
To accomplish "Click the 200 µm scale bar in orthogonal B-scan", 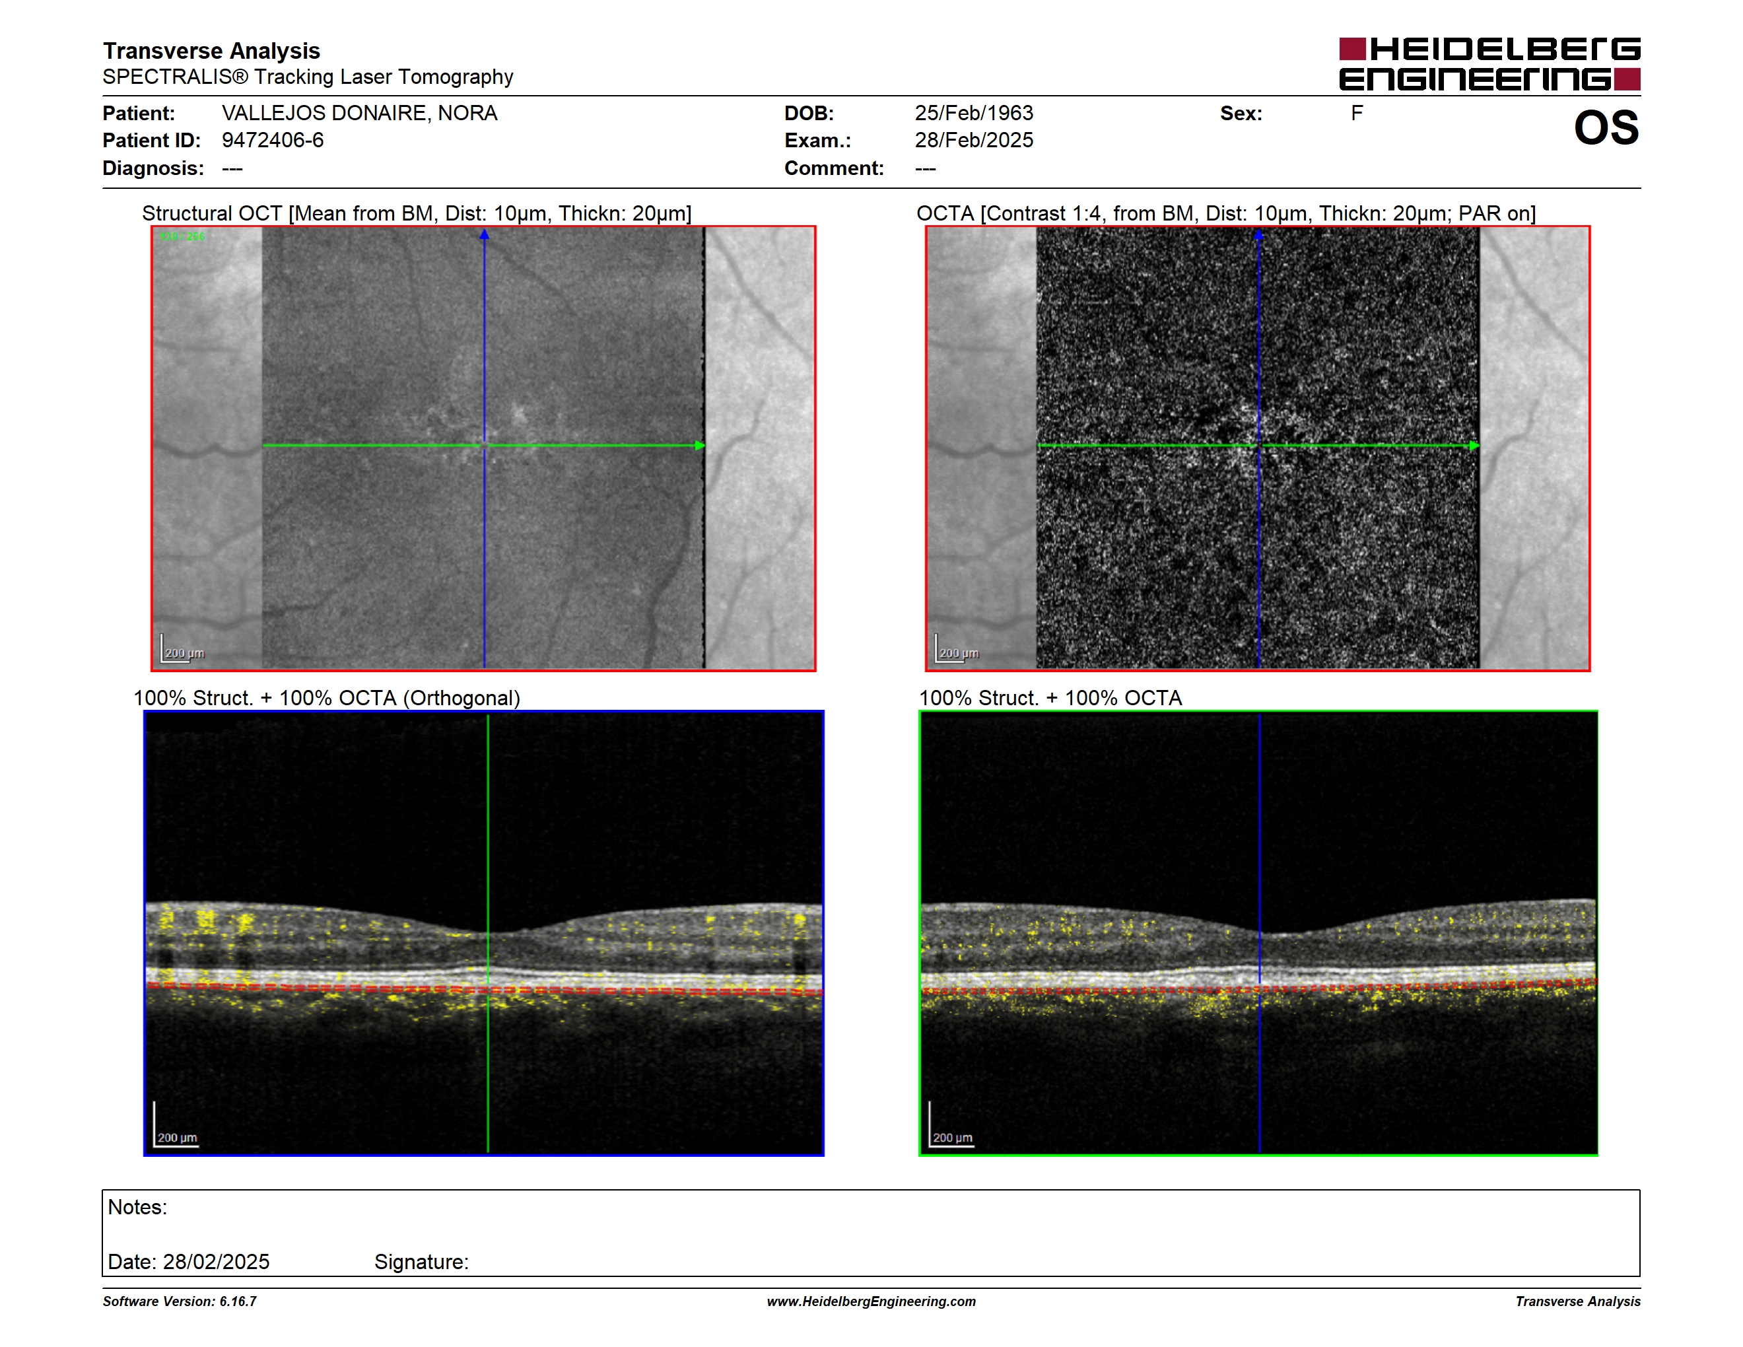I will [176, 1125].
